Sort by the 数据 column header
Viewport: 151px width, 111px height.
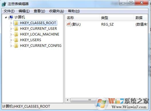141,18
